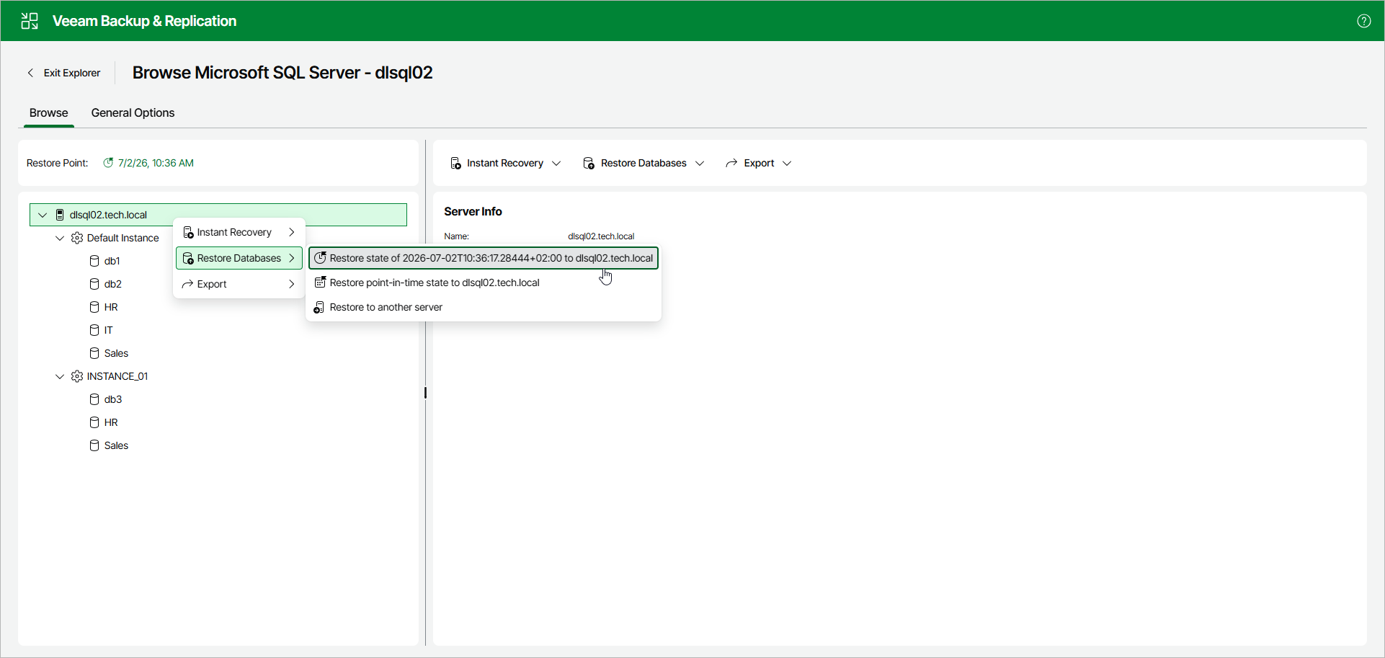Expand the Export submenu arrow in context menu
This screenshot has width=1385, height=658.
coord(291,284)
